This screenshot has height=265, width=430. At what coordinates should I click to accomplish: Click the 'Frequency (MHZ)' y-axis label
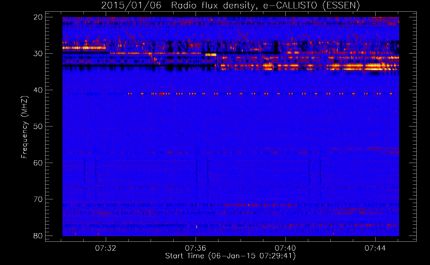(24, 127)
